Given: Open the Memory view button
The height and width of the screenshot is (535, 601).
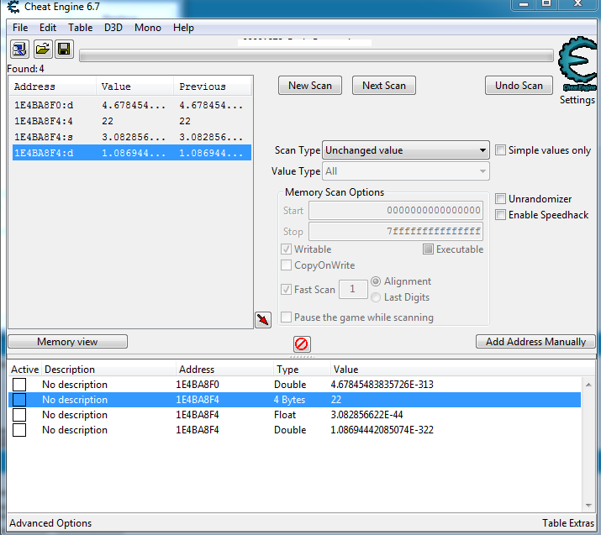Looking at the screenshot, I should pyautogui.click(x=67, y=342).
